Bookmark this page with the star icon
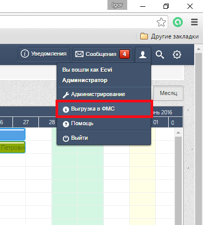The image size is (203, 225). [161, 22]
